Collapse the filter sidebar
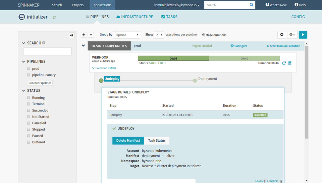The image size is (322, 183). tap(71, 35)
